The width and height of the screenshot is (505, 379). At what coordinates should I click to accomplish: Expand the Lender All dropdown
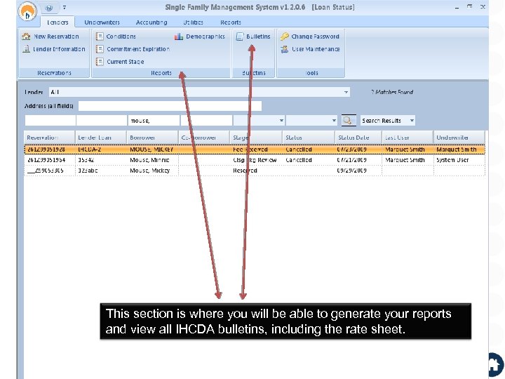[346, 92]
